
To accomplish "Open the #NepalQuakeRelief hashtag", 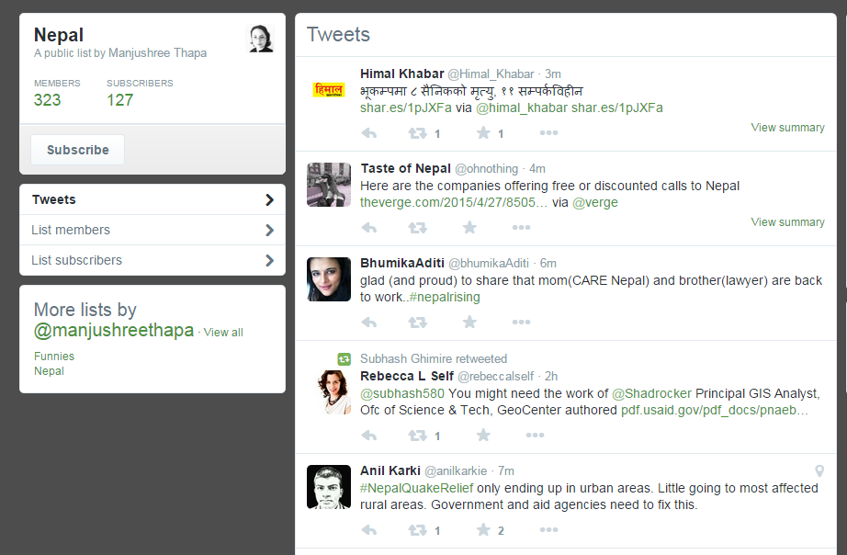I will coord(416,488).
